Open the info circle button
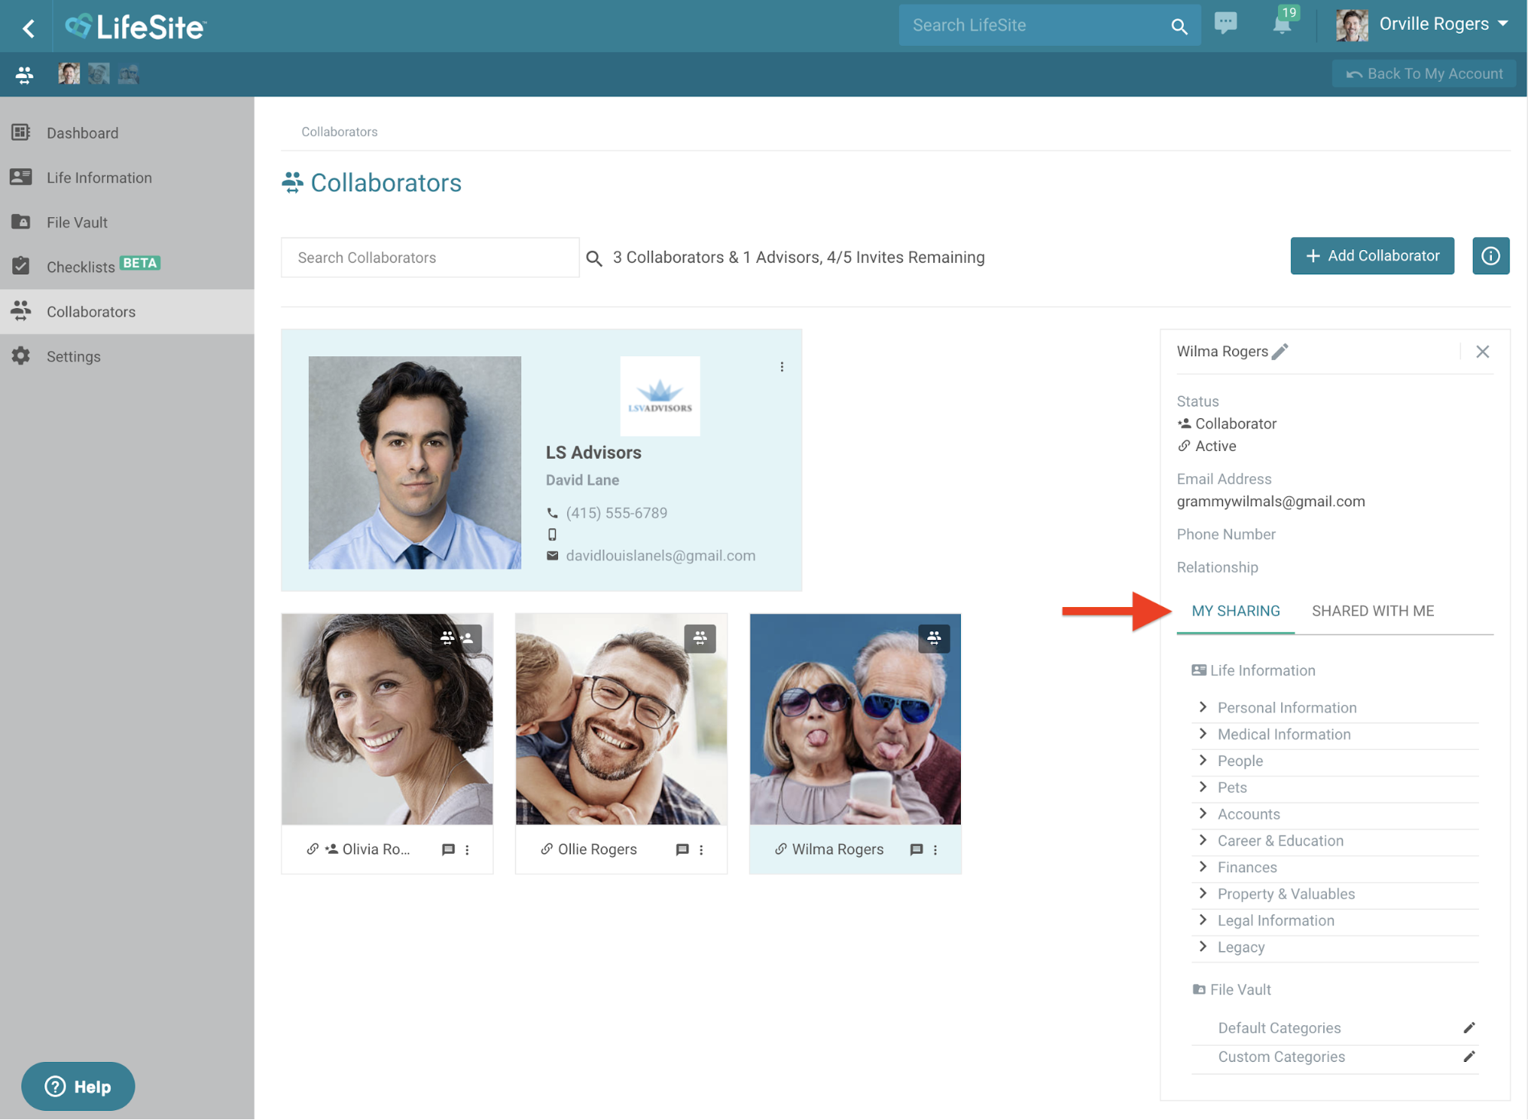 [x=1491, y=256]
